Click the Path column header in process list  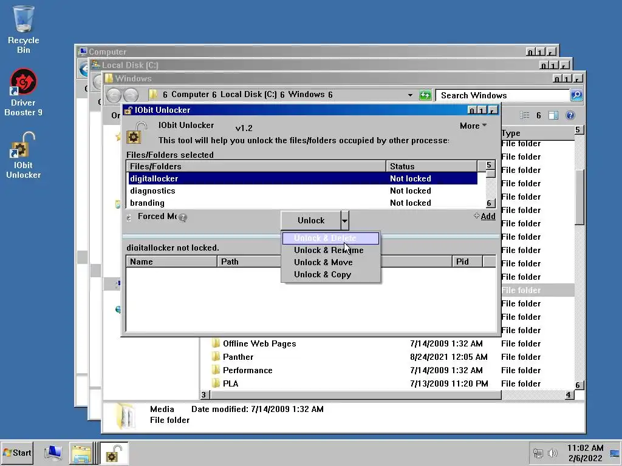[x=249, y=262]
